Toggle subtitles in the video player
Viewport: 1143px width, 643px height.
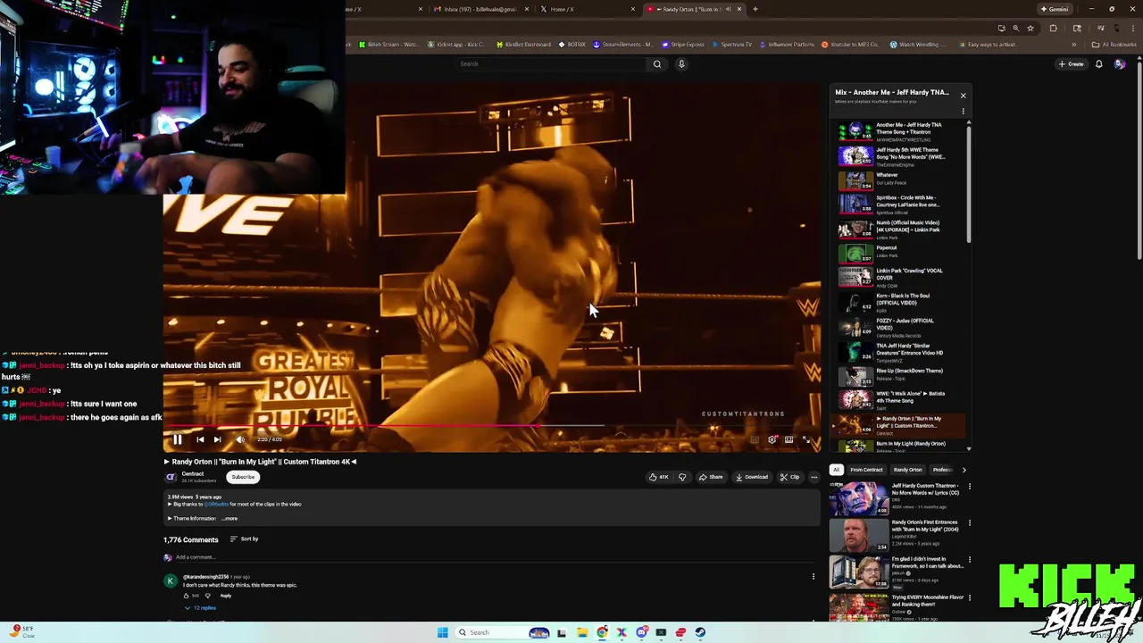[x=755, y=439]
